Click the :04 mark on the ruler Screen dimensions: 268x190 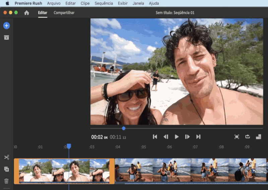pos(118,147)
